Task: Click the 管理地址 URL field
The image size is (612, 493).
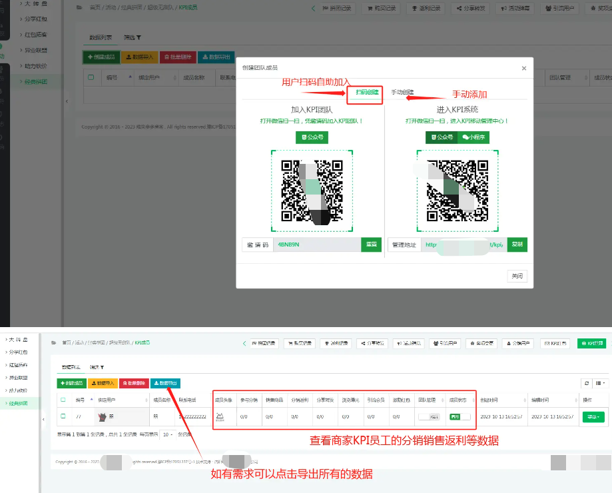Action: pos(464,245)
